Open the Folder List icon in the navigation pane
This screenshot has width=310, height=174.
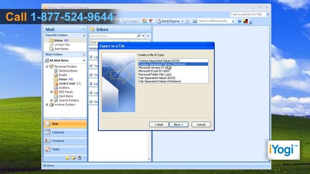[73, 158]
